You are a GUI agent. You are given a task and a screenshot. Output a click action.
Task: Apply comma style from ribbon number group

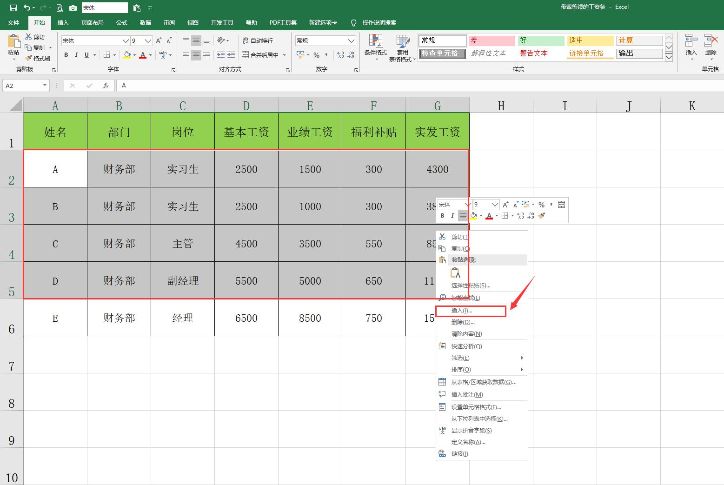click(326, 55)
